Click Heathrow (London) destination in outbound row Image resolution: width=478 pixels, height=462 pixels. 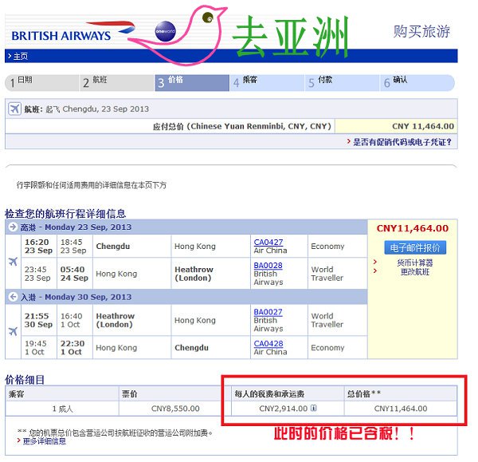194,274
